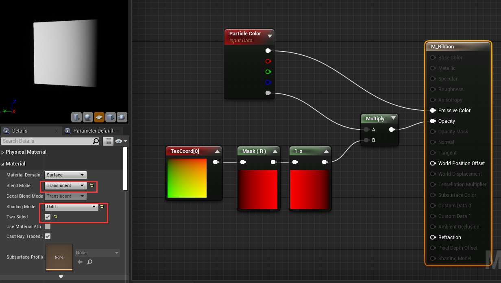Open the property matrix grid icon
Image resolution: width=501 pixels, height=283 pixels.
tap(108, 141)
